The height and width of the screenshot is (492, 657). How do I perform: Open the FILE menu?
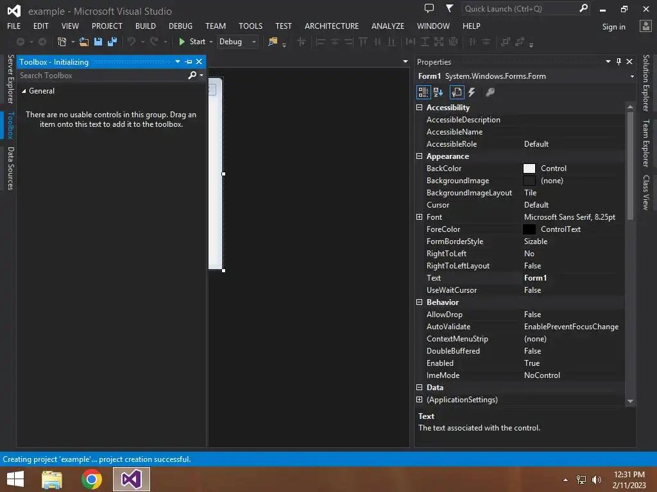click(x=14, y=26)
